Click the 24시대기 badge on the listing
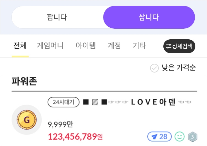Image resolution: width=207 pixels, height=146 pixels. pos(63,102)
